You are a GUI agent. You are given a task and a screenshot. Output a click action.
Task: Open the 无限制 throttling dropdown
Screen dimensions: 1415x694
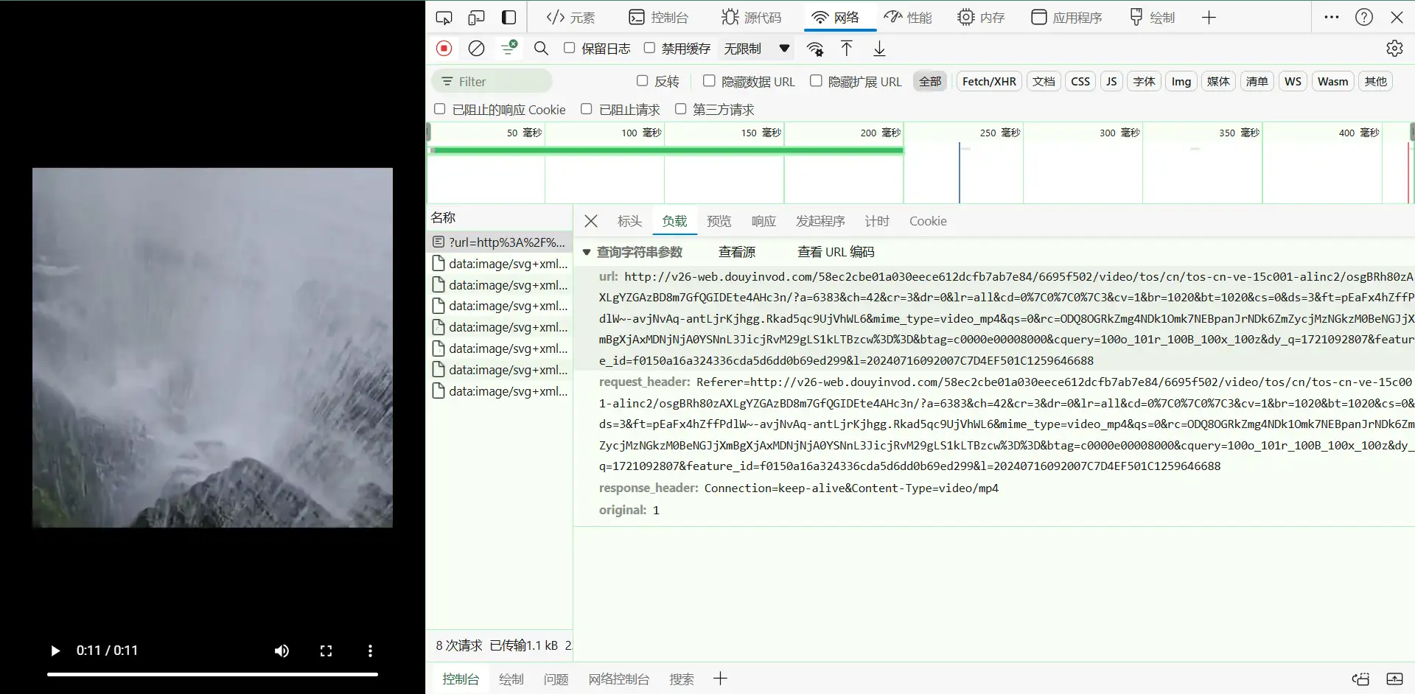756,49
